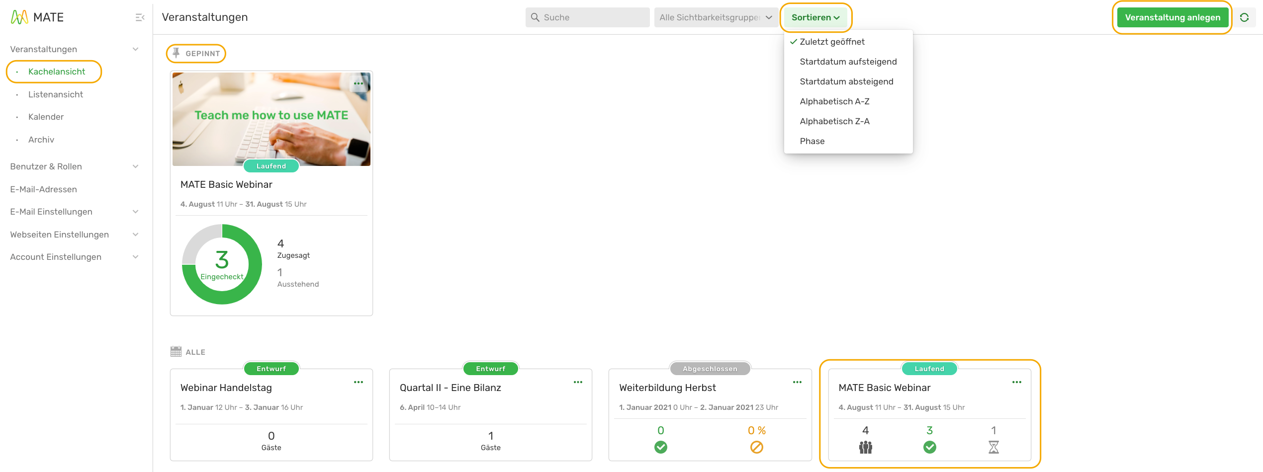Click '1 Gäste' in Quartal II card
The height and width of the screenshot is (472, 1263).
[491, 441]
